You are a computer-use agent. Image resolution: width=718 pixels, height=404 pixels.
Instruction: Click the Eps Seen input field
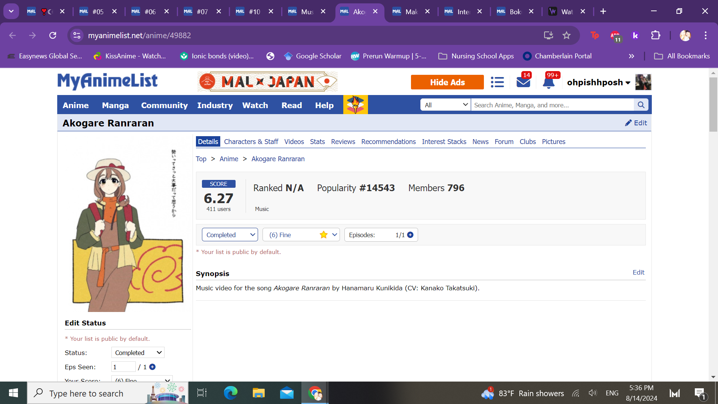(123, 367)
